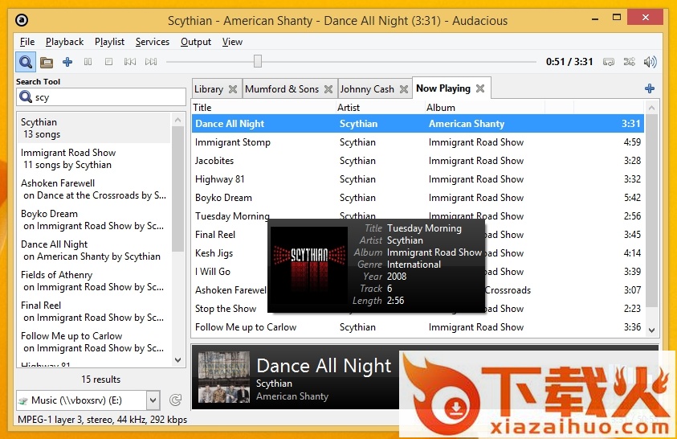Refresh the library with the reload icon
677x439 pixels.
click(x=175, y=400)
